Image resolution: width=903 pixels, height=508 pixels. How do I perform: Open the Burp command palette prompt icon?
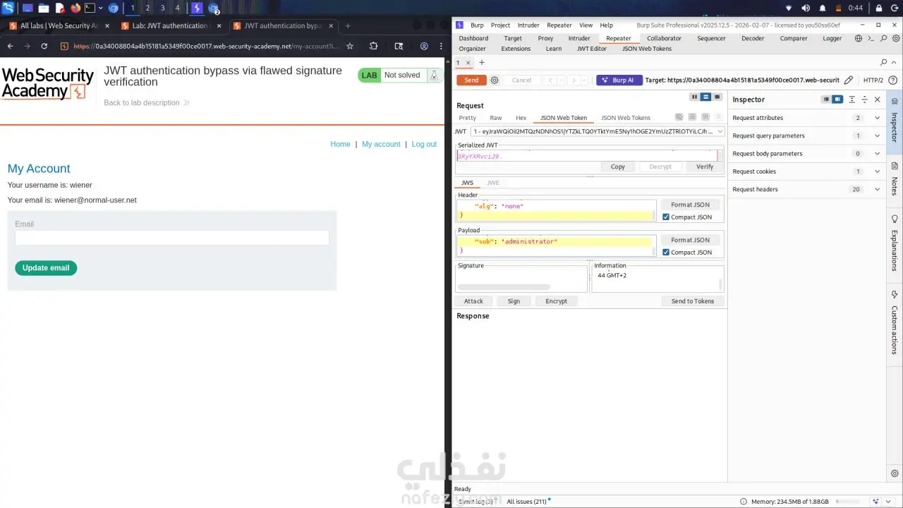(871, 38)
